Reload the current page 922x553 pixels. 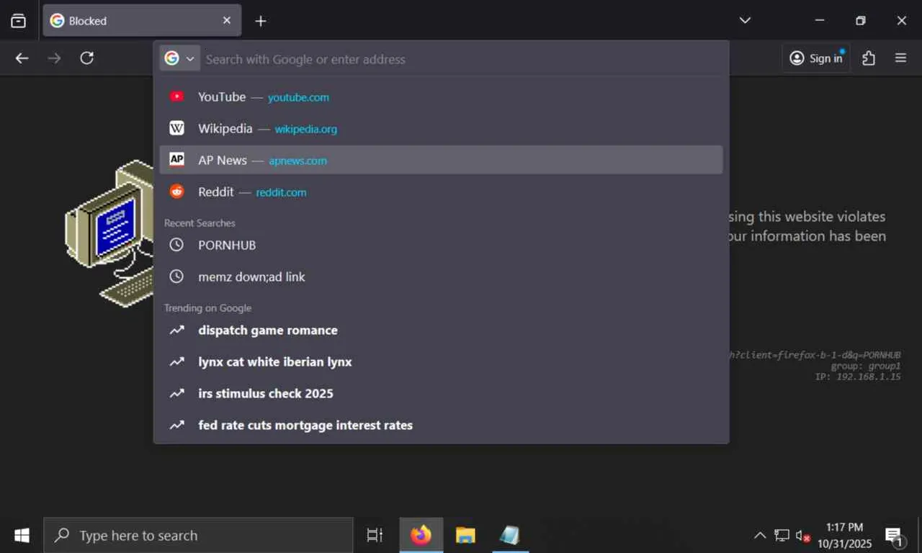click(x=86, y=58)
